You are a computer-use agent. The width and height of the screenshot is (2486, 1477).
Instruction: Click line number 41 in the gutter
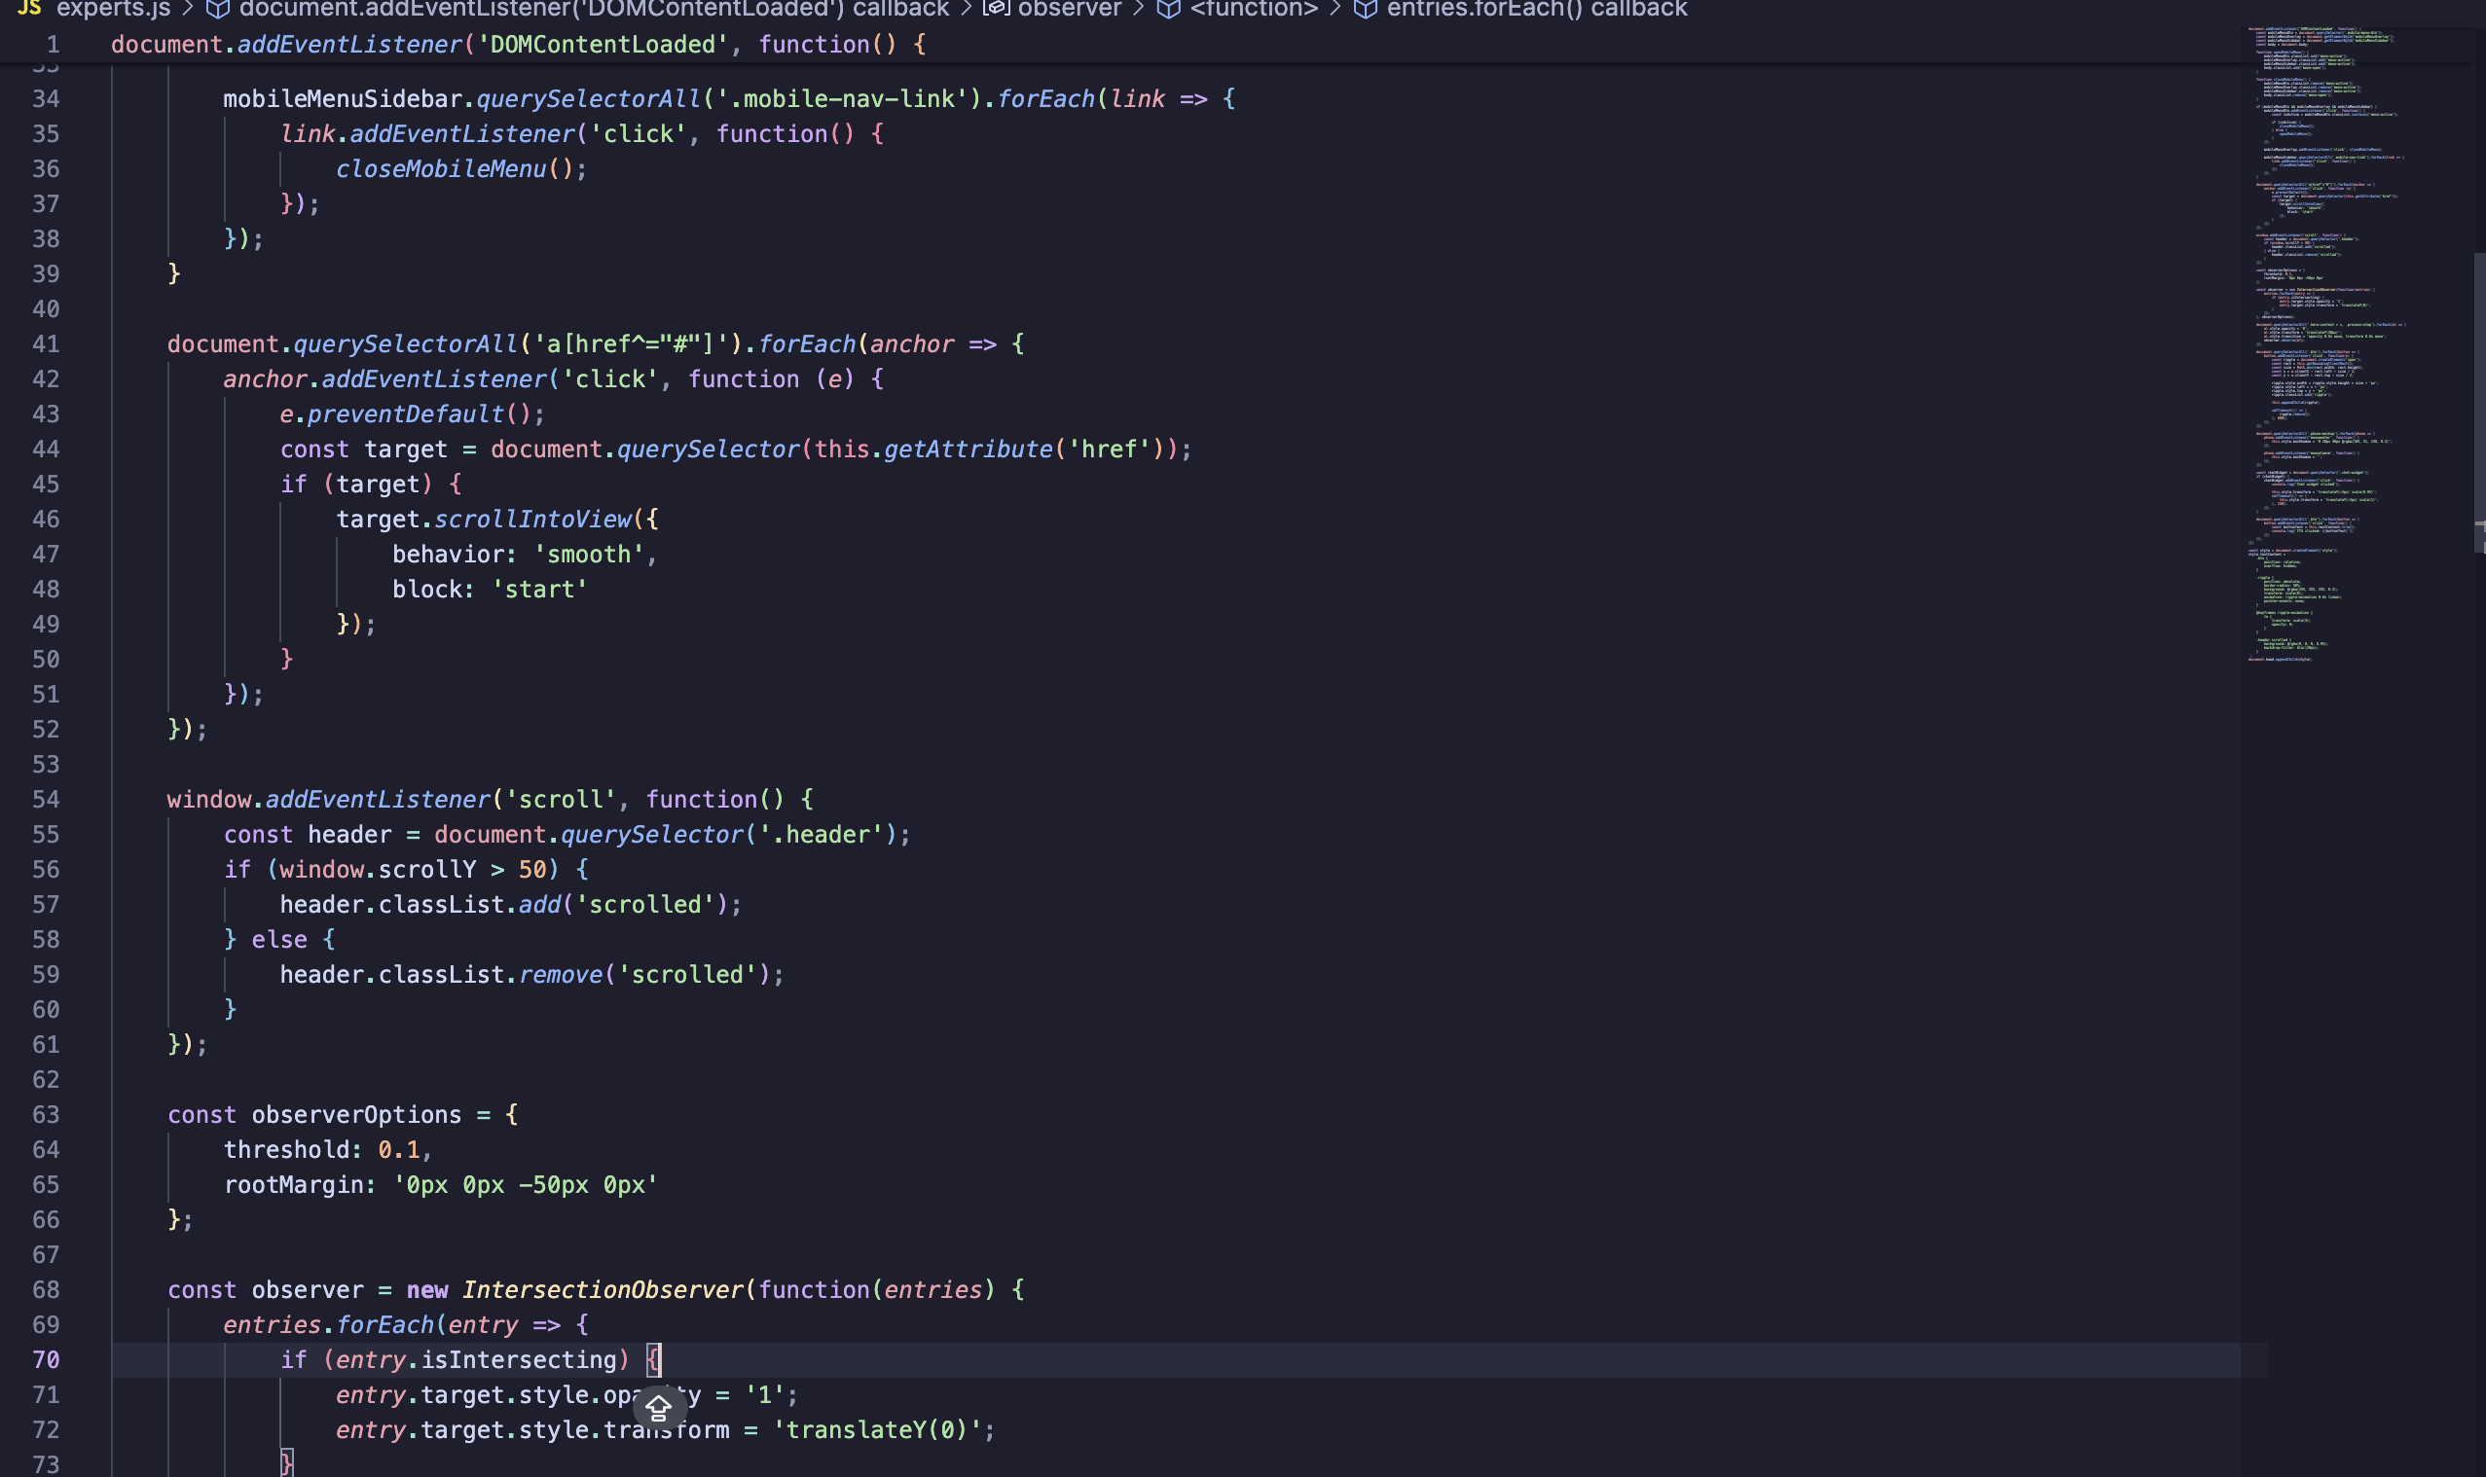[x=46, y=344]
